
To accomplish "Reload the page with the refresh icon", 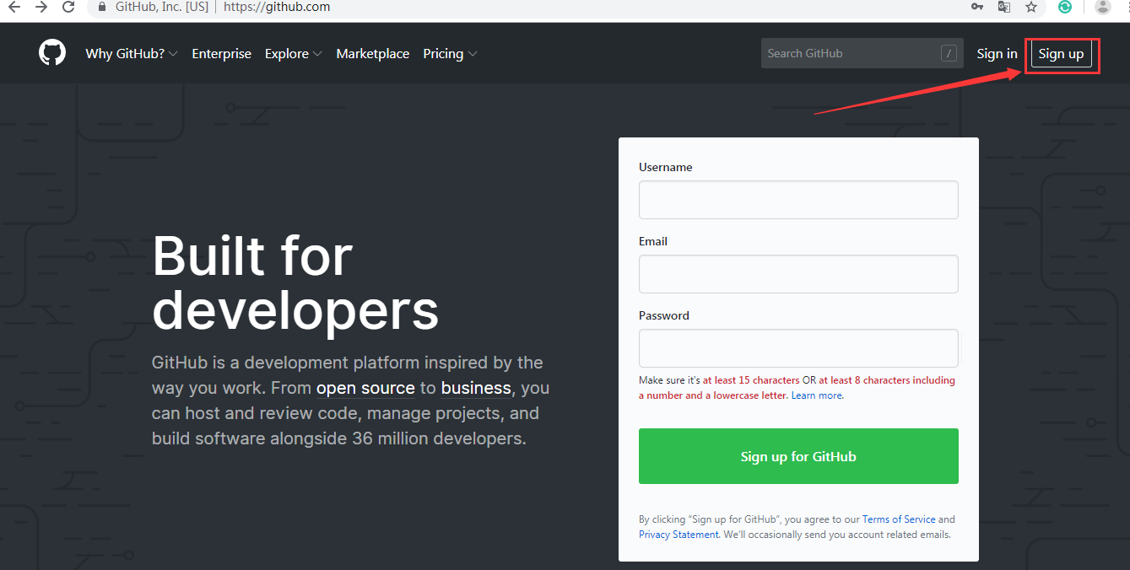I will tap(68, 7).
